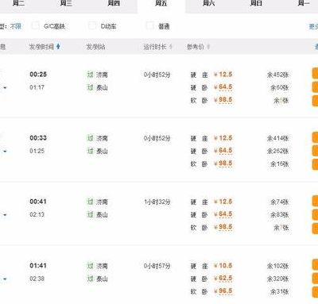318x304 pixels.
Task: Switch to the 周五 date tab
Action: 161,4
